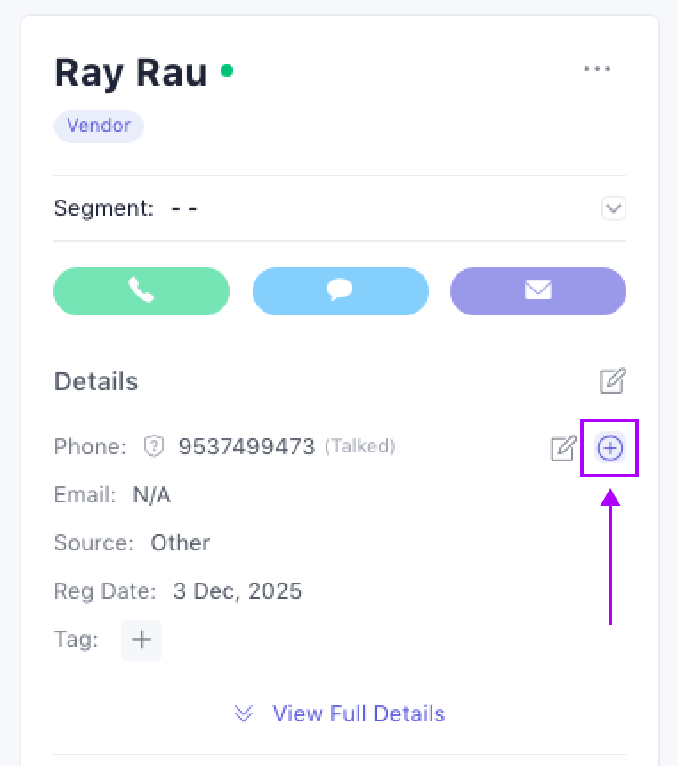The height and width of the screenshot is (766, 678).
Task: Click the contact name Ray Rau
Action: (131, 73)
